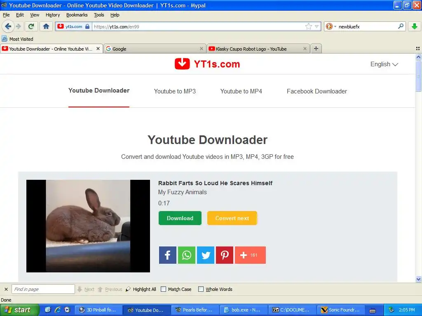
Task: Switch to bob.exe taskbar window
Action: click(x=243, y=310)
